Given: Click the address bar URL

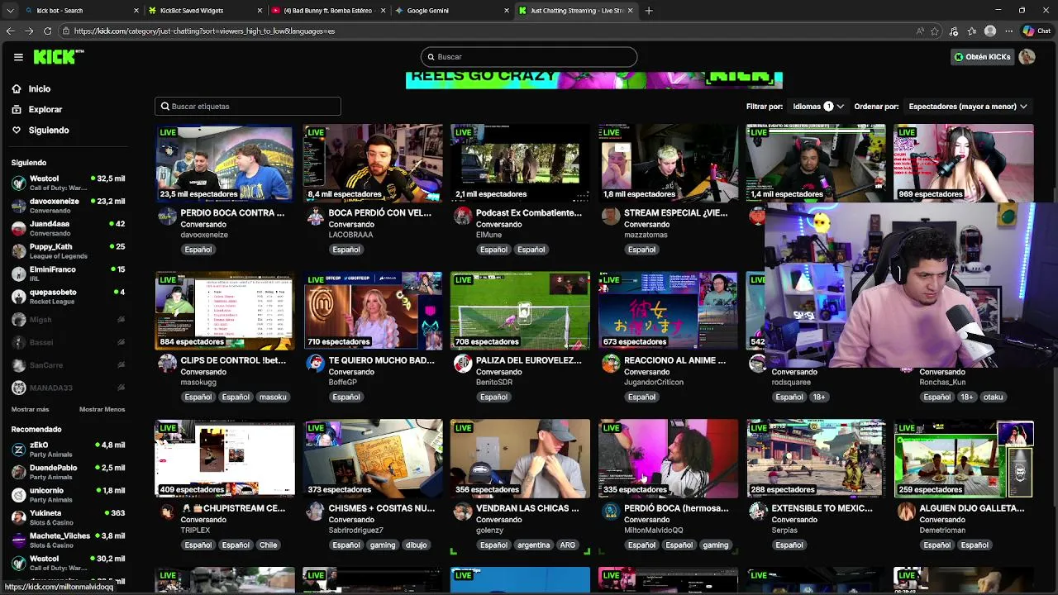Looking at the screenshot, I should click(204, 31).
